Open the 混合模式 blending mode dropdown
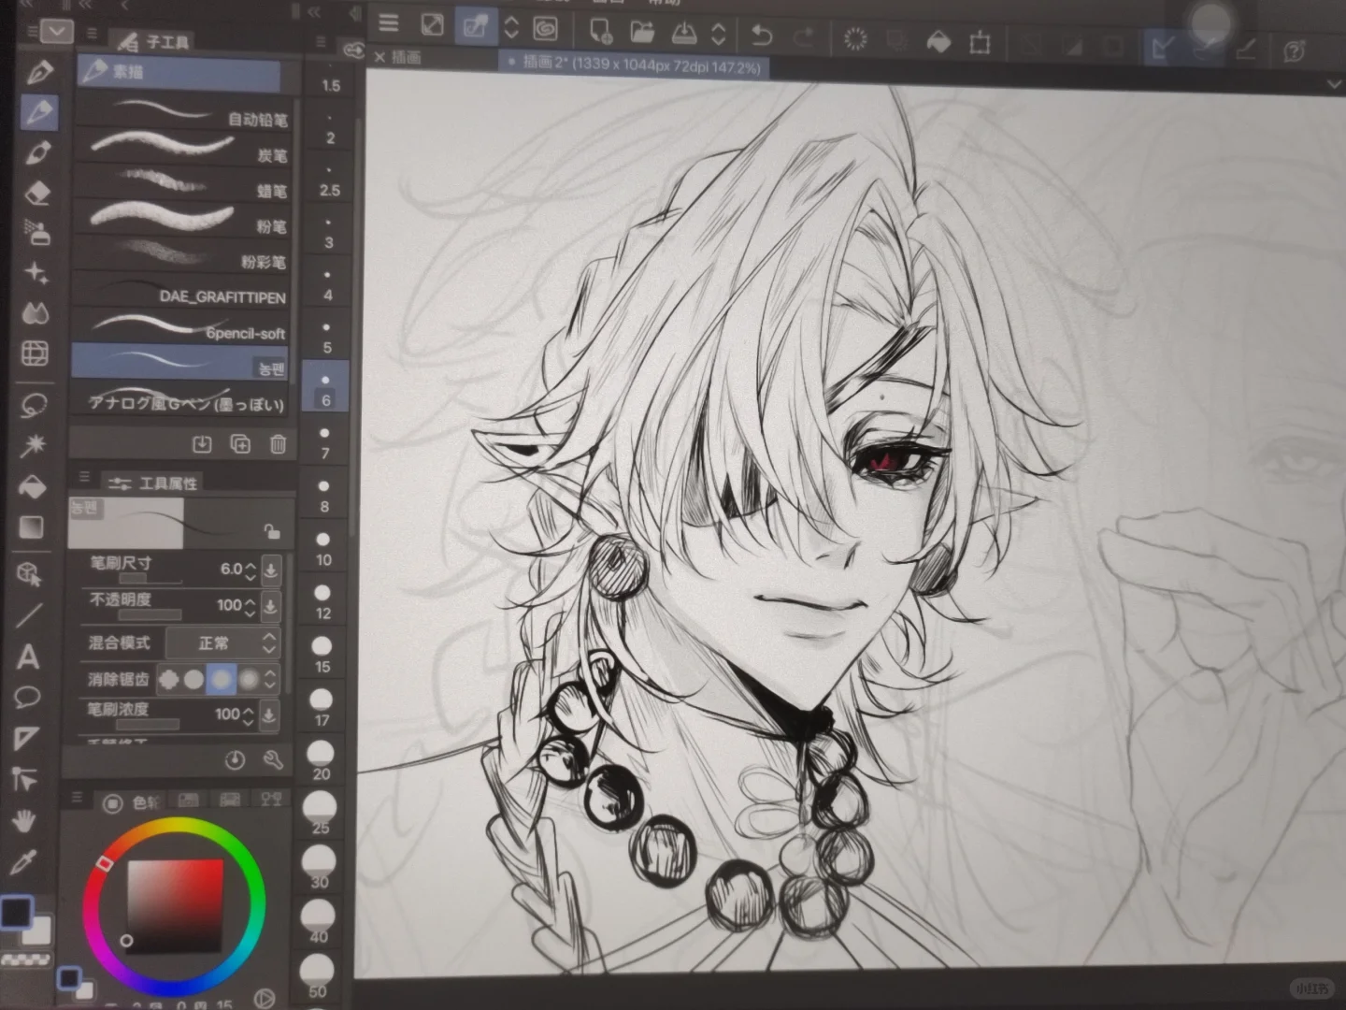 [222, 642]
